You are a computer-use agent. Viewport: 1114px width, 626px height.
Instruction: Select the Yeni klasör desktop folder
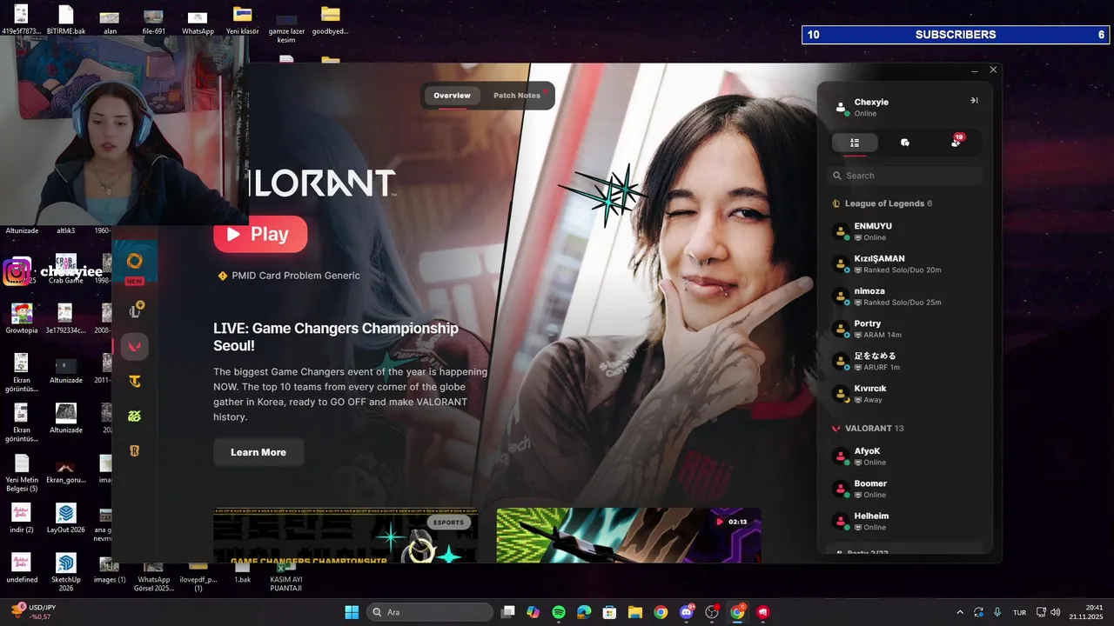point(243,20)
